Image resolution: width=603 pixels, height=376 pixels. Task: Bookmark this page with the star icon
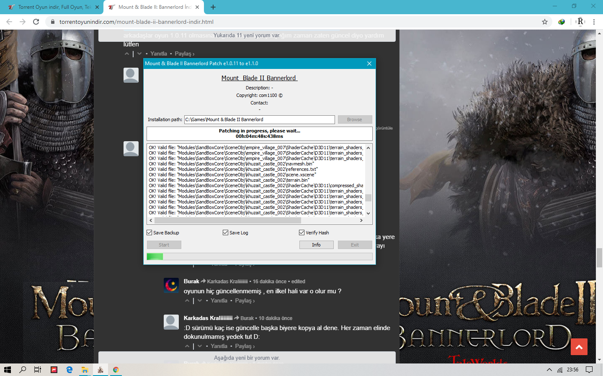[x=545, y=22]
